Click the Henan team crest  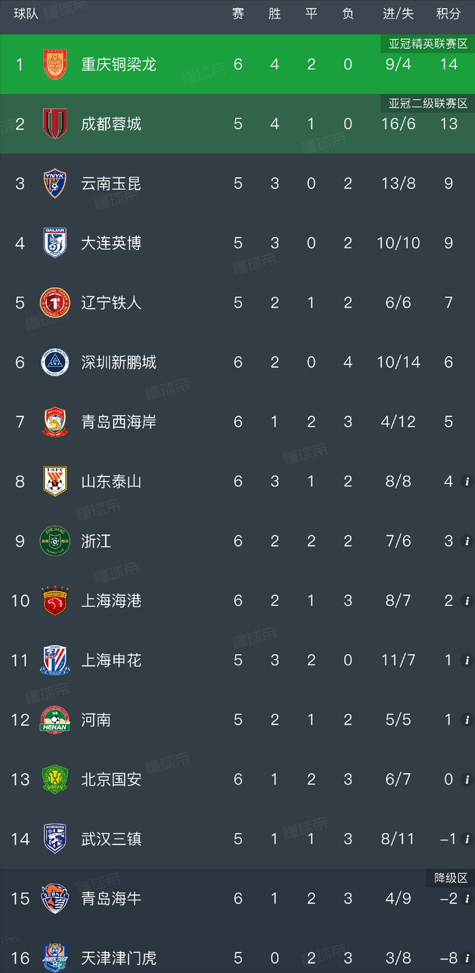pos(55,720)
